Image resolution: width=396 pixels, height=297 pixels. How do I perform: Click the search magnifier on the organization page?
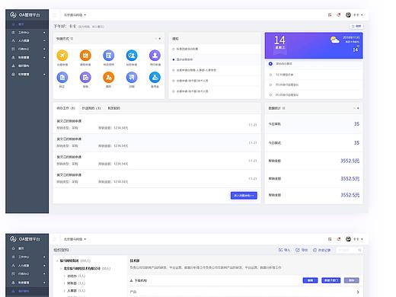pyautogui.click(x=359, y=250)
